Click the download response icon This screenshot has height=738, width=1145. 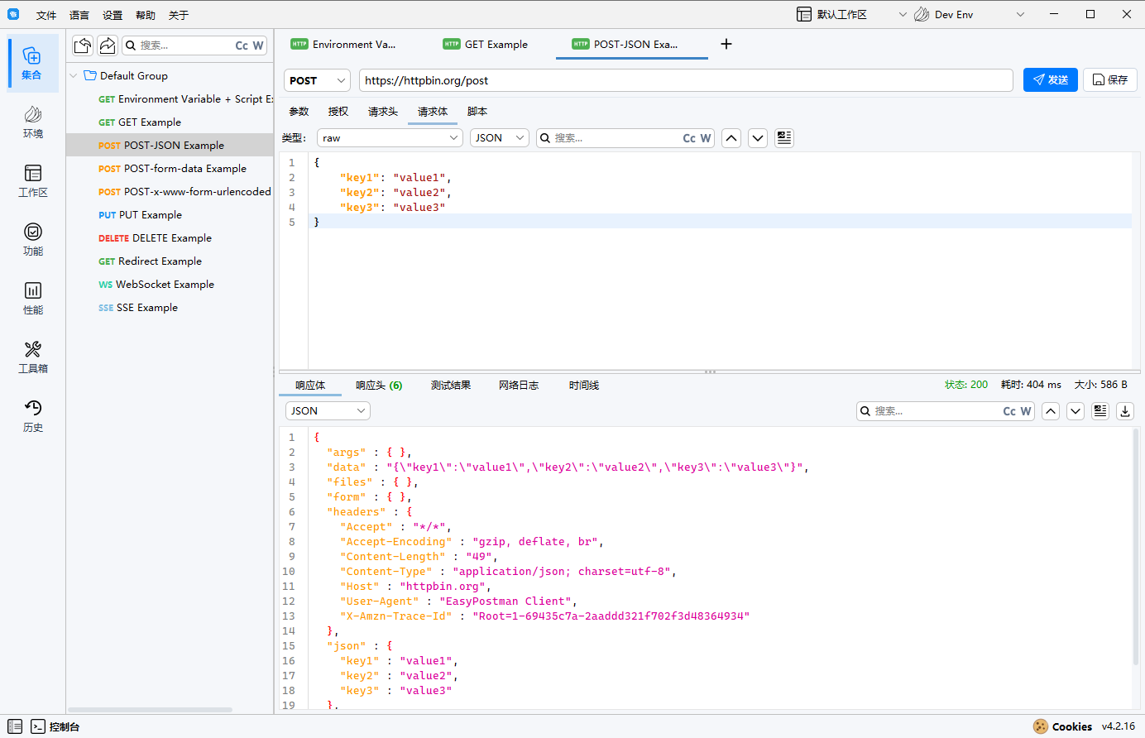pyautogui.click(x=1124, y=411)
